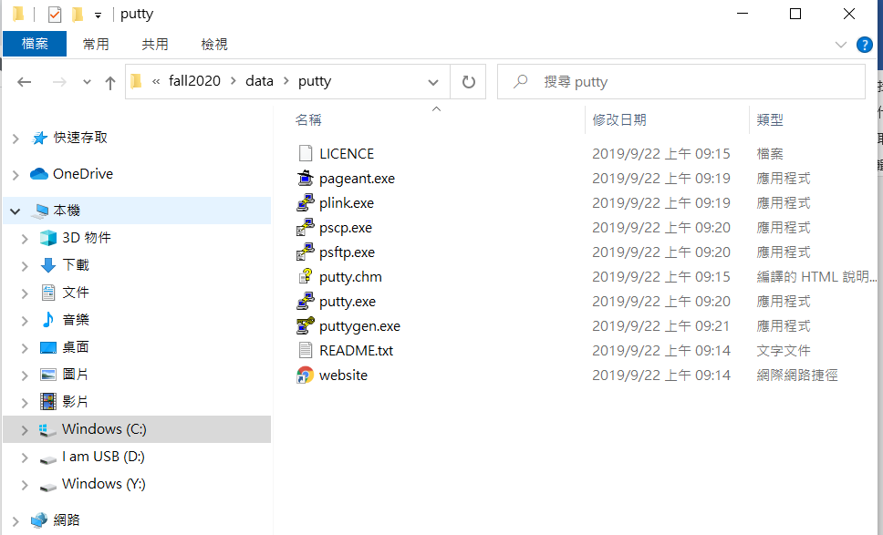Viewport: 883px width, 535px height.
Task: Select 音樂 folder in sidebar
Action: [x=76, y=320]
